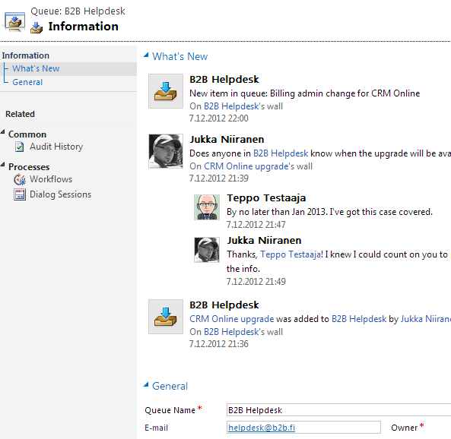Select General in Information nav
This screenshot has width=451, height=439.
tap(27, 82)
